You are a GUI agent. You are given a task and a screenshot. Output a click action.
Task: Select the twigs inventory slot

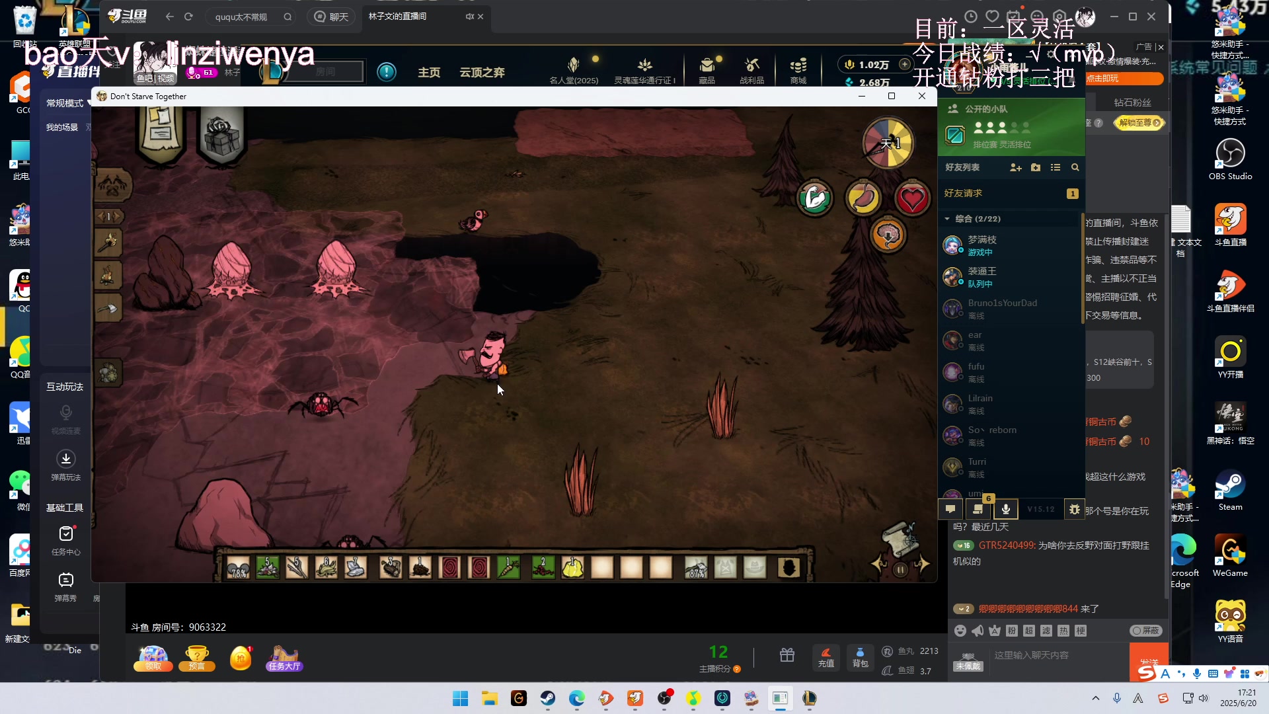[x=297, y=567]
